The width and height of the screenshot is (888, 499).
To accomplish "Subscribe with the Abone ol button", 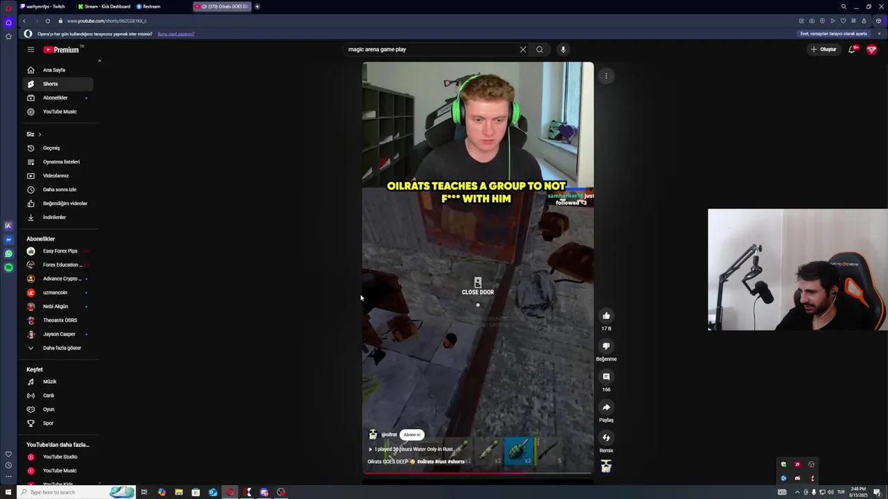I will [x=412, y=435].
